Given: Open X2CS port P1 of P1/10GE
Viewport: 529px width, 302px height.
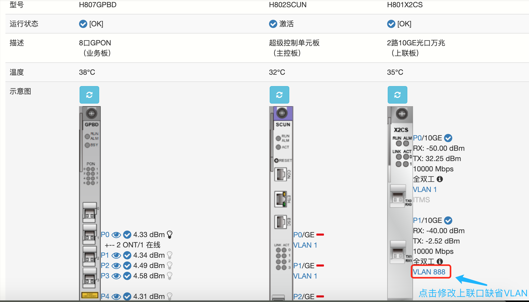Looking at the screenshot, I should [417, 220].
